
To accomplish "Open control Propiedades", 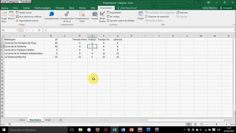I will [114, 13].
